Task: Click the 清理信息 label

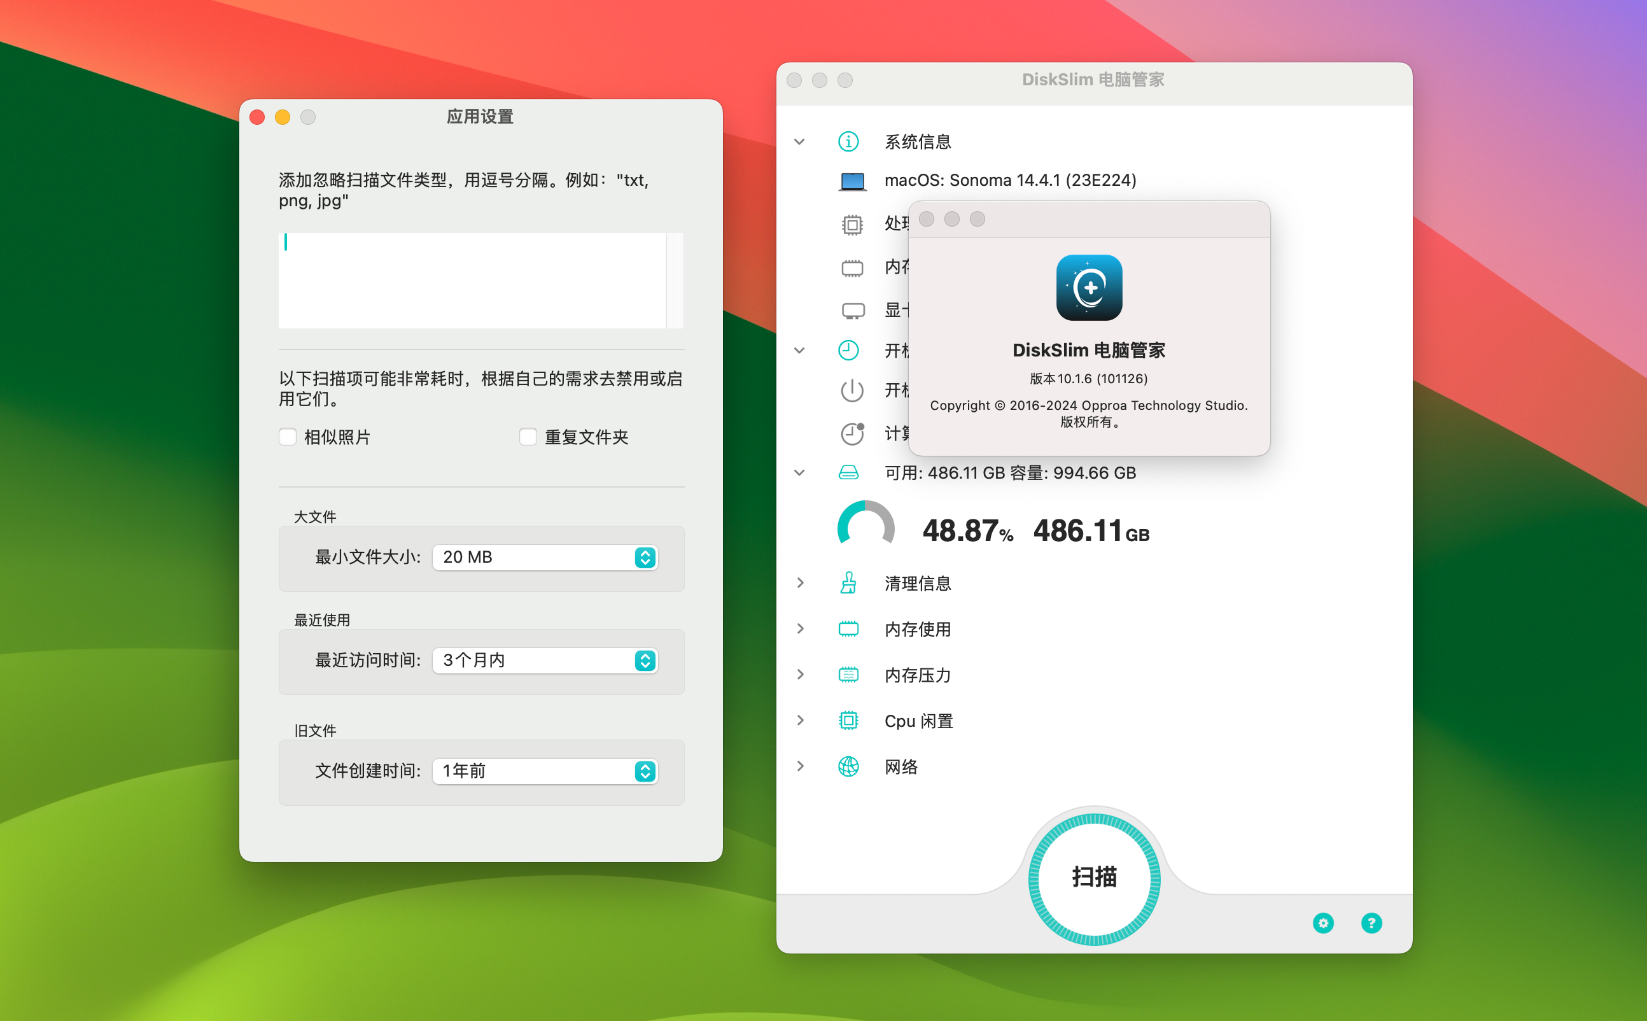Action: (x=918, y=584)
